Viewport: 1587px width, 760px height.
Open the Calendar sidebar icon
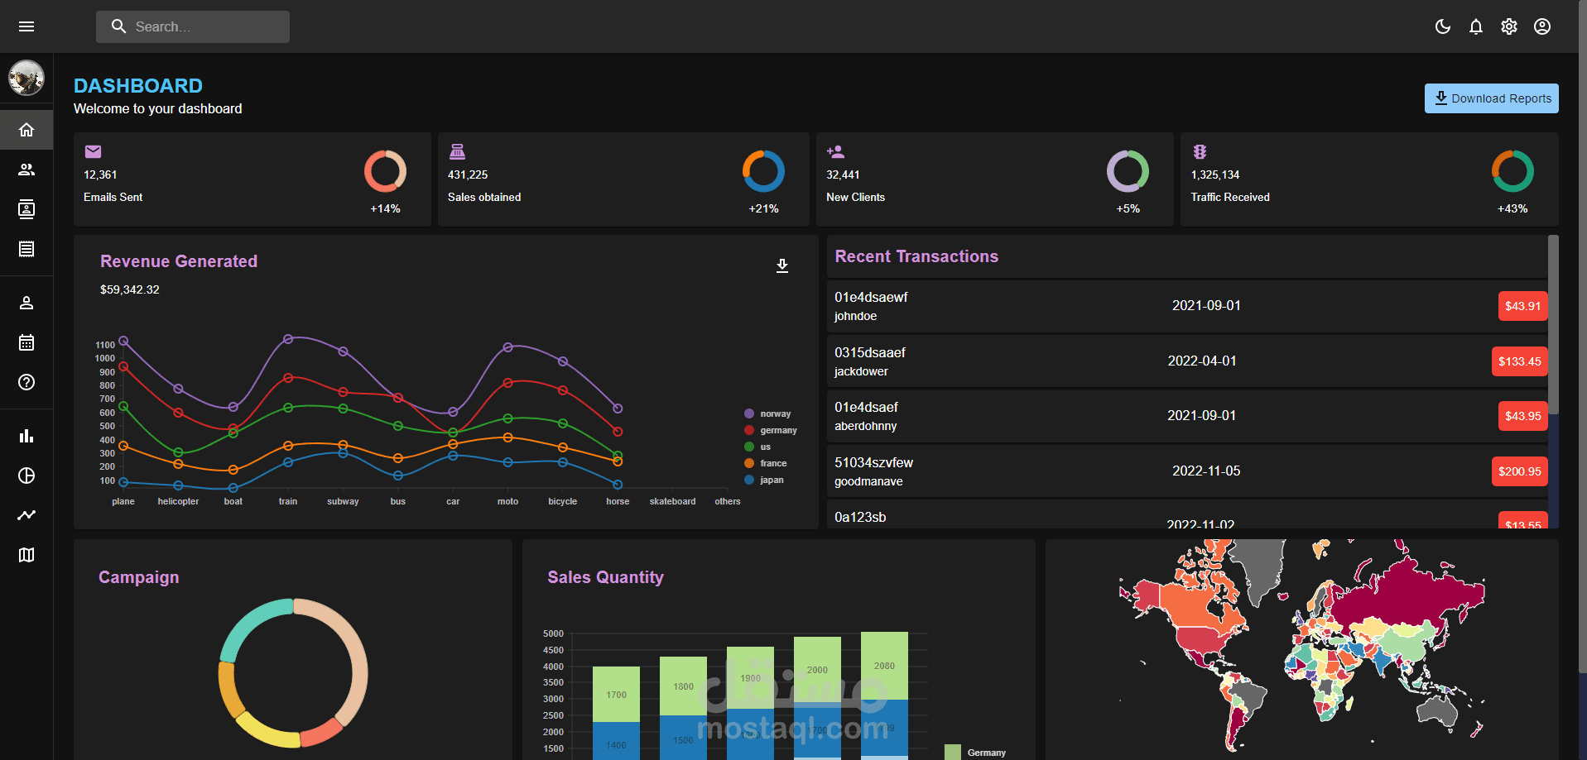(26, 342)
